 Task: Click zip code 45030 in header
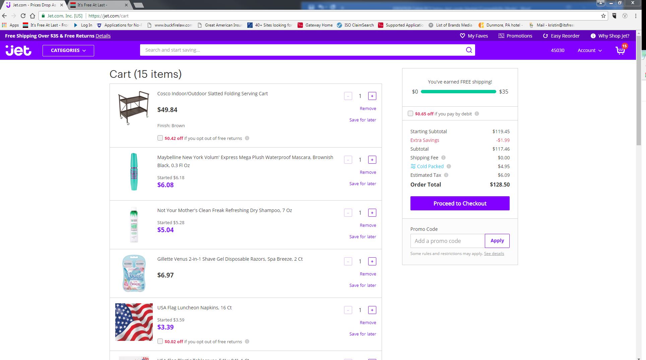click(x=558, y=50)
